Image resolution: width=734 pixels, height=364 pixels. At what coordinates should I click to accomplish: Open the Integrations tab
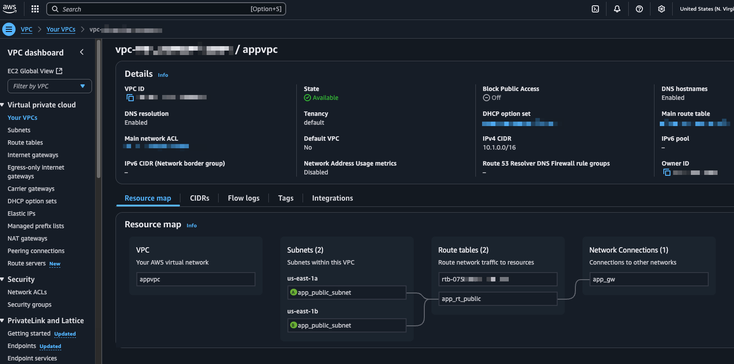click(332, 198)
